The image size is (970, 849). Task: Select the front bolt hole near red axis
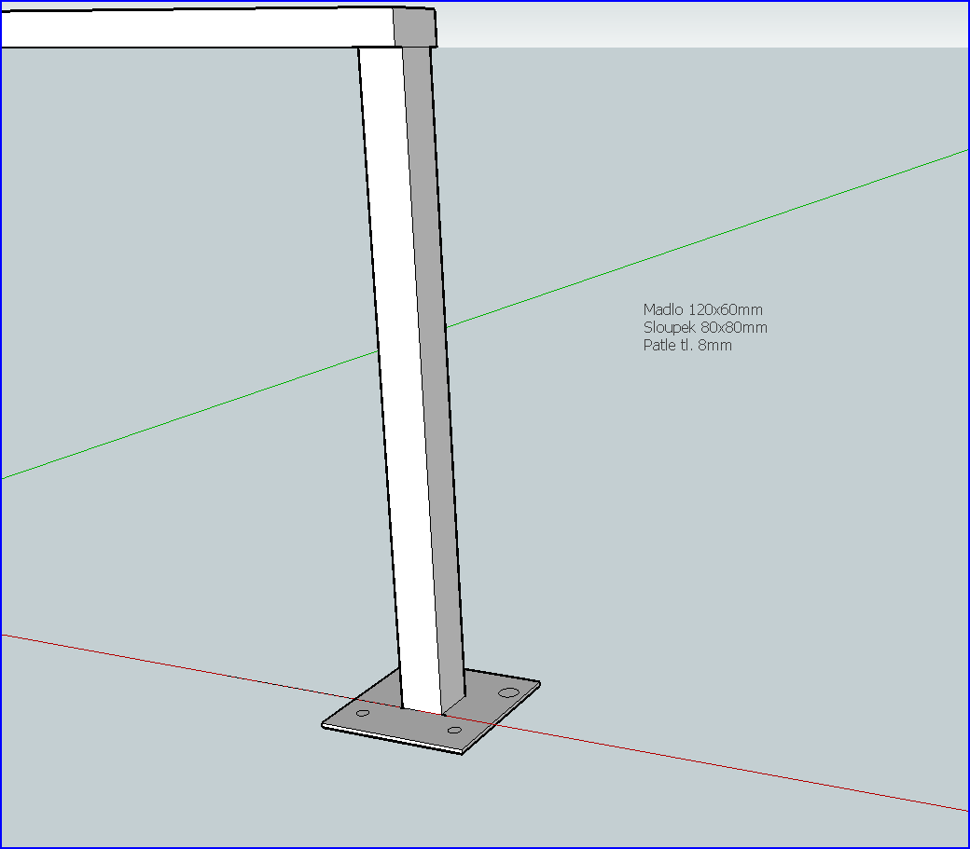tap(454, 730)
